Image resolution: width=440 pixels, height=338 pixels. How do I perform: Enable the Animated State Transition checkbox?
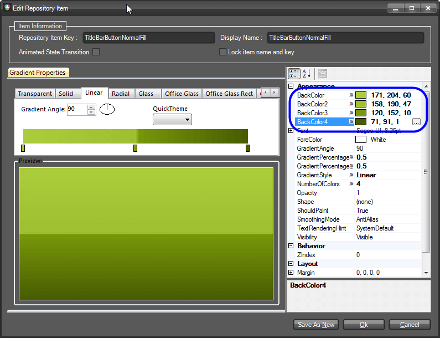96,52
